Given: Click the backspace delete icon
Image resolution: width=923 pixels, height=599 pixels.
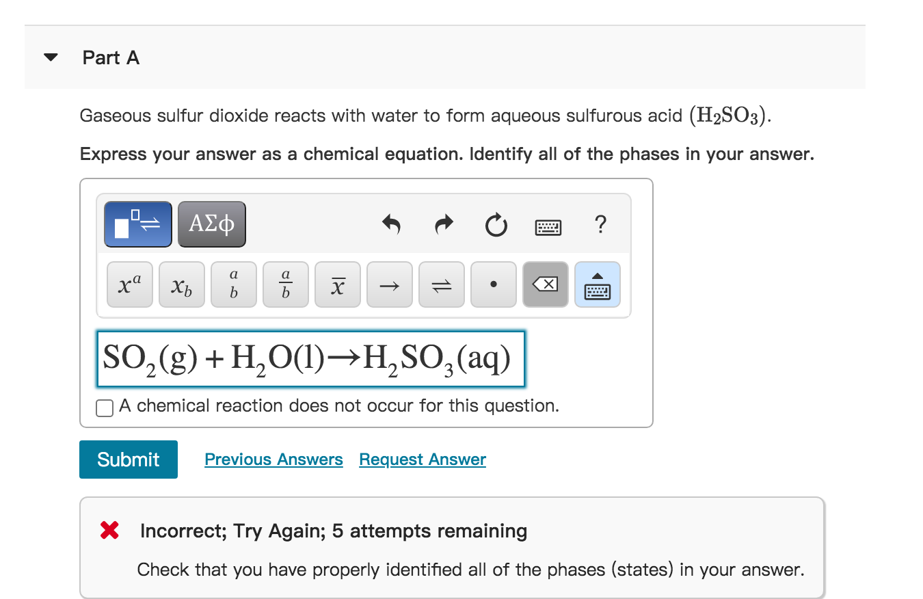Looking at the screenshot, I should pos(545,284).
